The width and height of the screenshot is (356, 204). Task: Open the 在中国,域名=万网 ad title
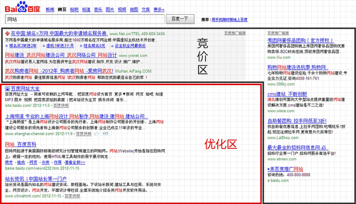pyautogui.click(x=59, y=33)
